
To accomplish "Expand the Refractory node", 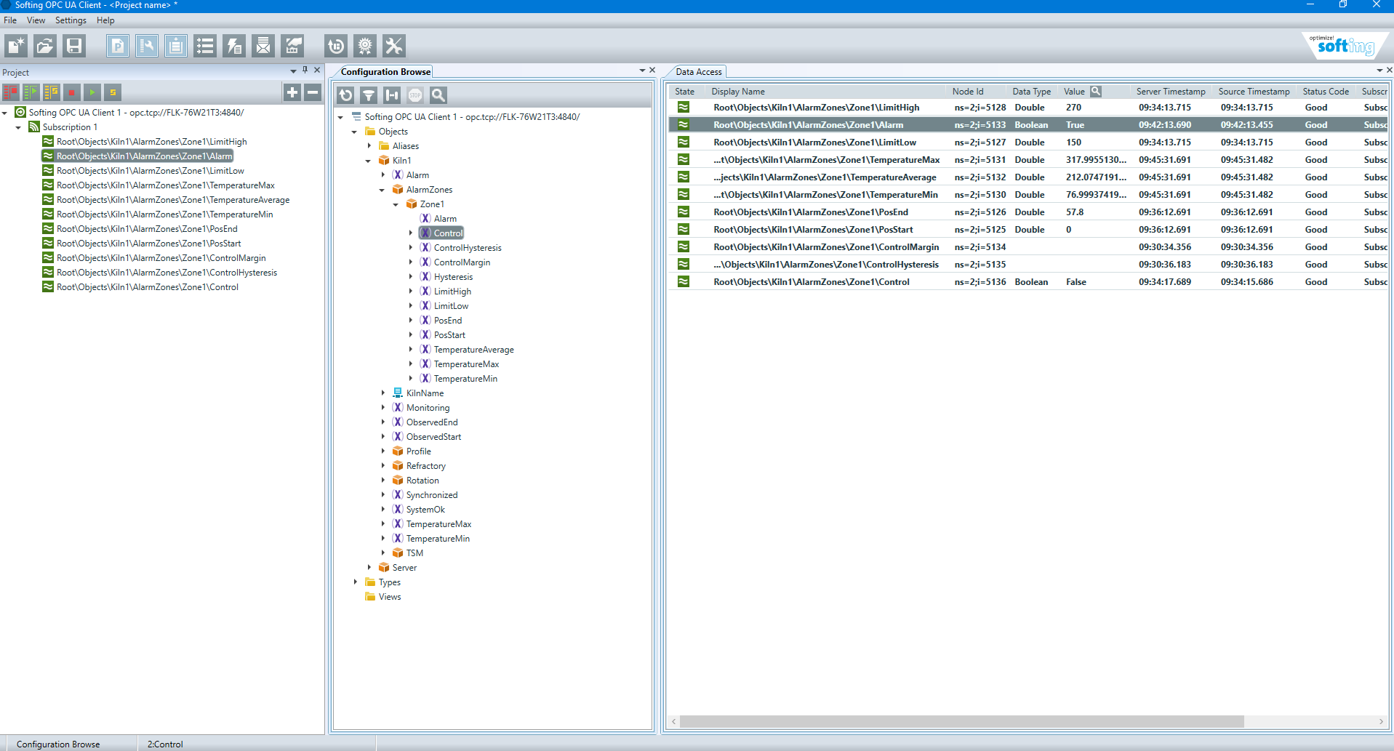I will (x=382, y=466).
